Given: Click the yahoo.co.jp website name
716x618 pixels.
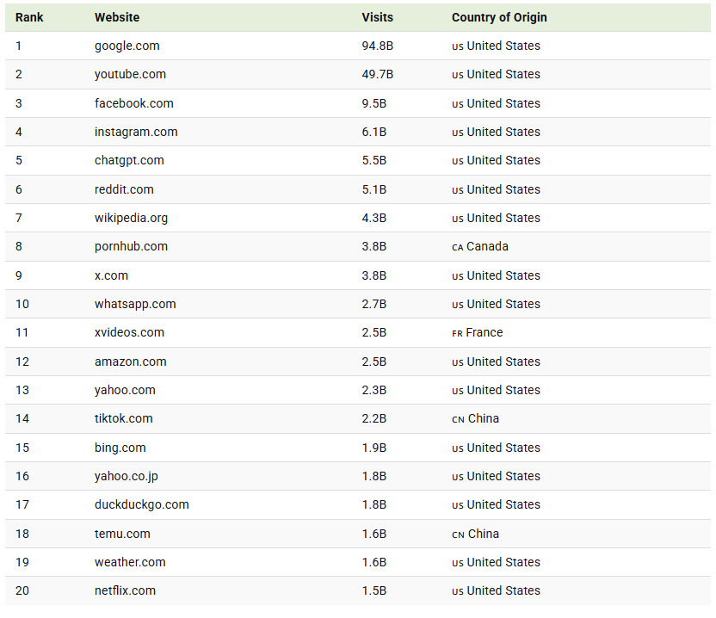Looking at the screenshot, I should click(127, 476).
